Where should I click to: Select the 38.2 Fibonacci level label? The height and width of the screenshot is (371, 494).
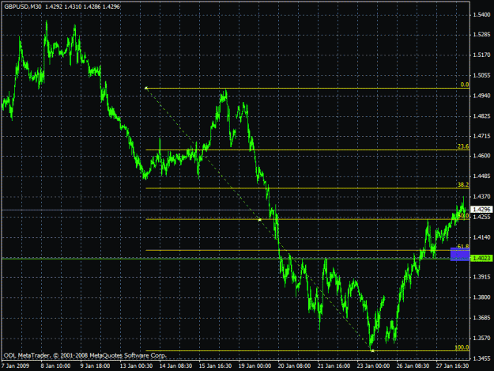point(463,185)
